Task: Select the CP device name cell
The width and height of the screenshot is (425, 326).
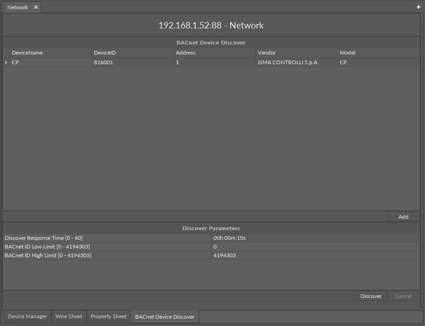Action: point(50,62)
